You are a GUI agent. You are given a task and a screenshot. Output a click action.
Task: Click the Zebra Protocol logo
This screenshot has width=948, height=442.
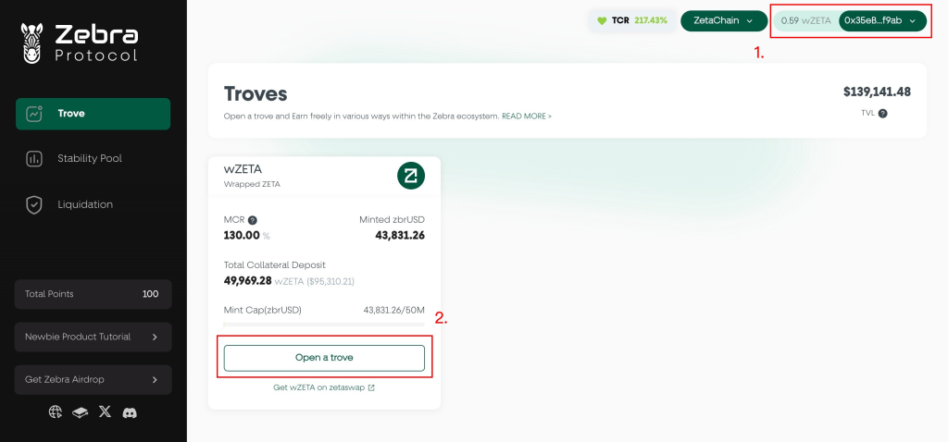tap(80, 43)
